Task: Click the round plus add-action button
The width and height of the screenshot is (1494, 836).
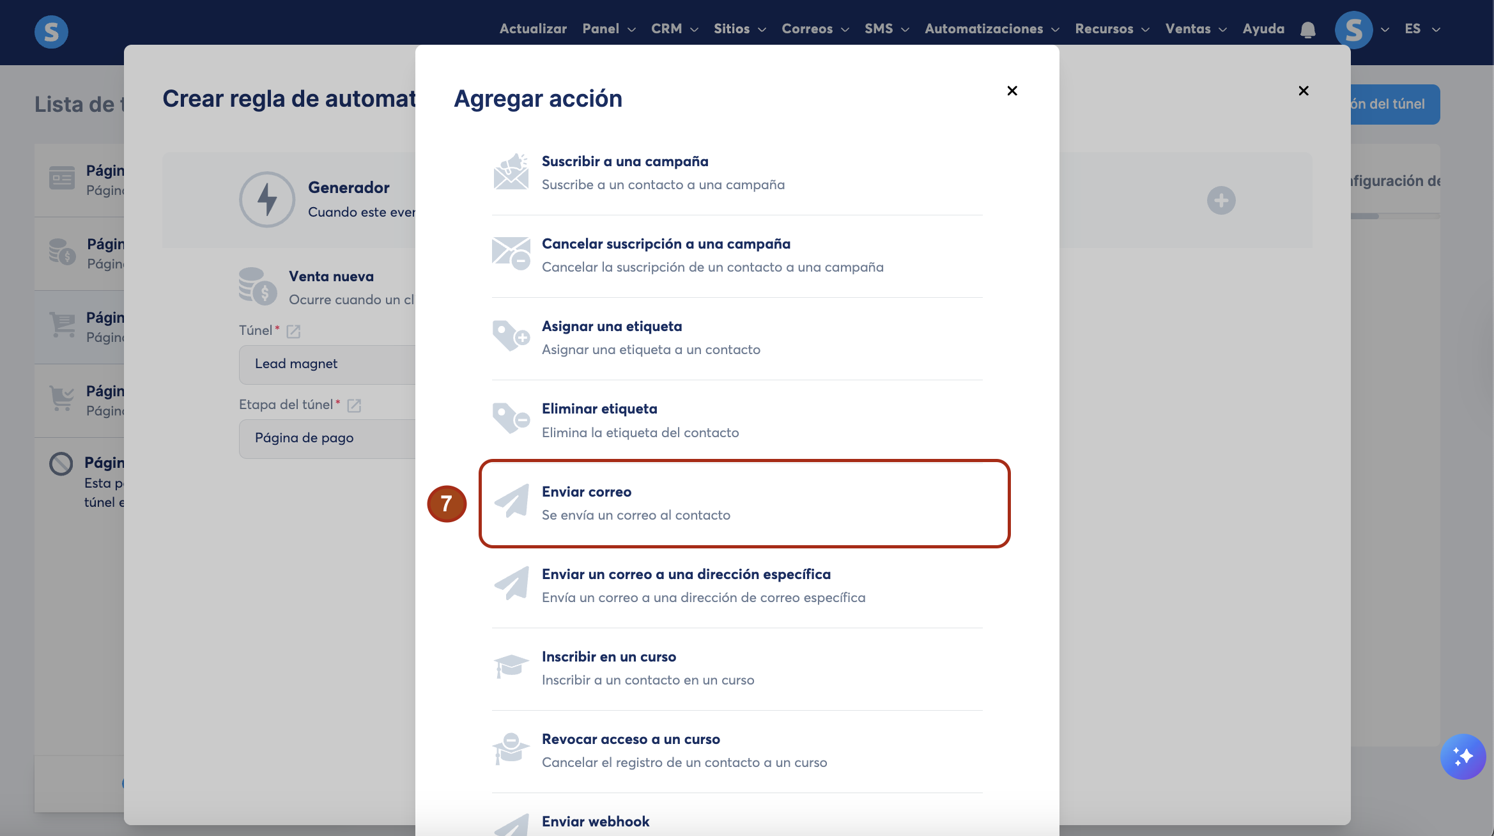Action: [x=1221, y=201]
